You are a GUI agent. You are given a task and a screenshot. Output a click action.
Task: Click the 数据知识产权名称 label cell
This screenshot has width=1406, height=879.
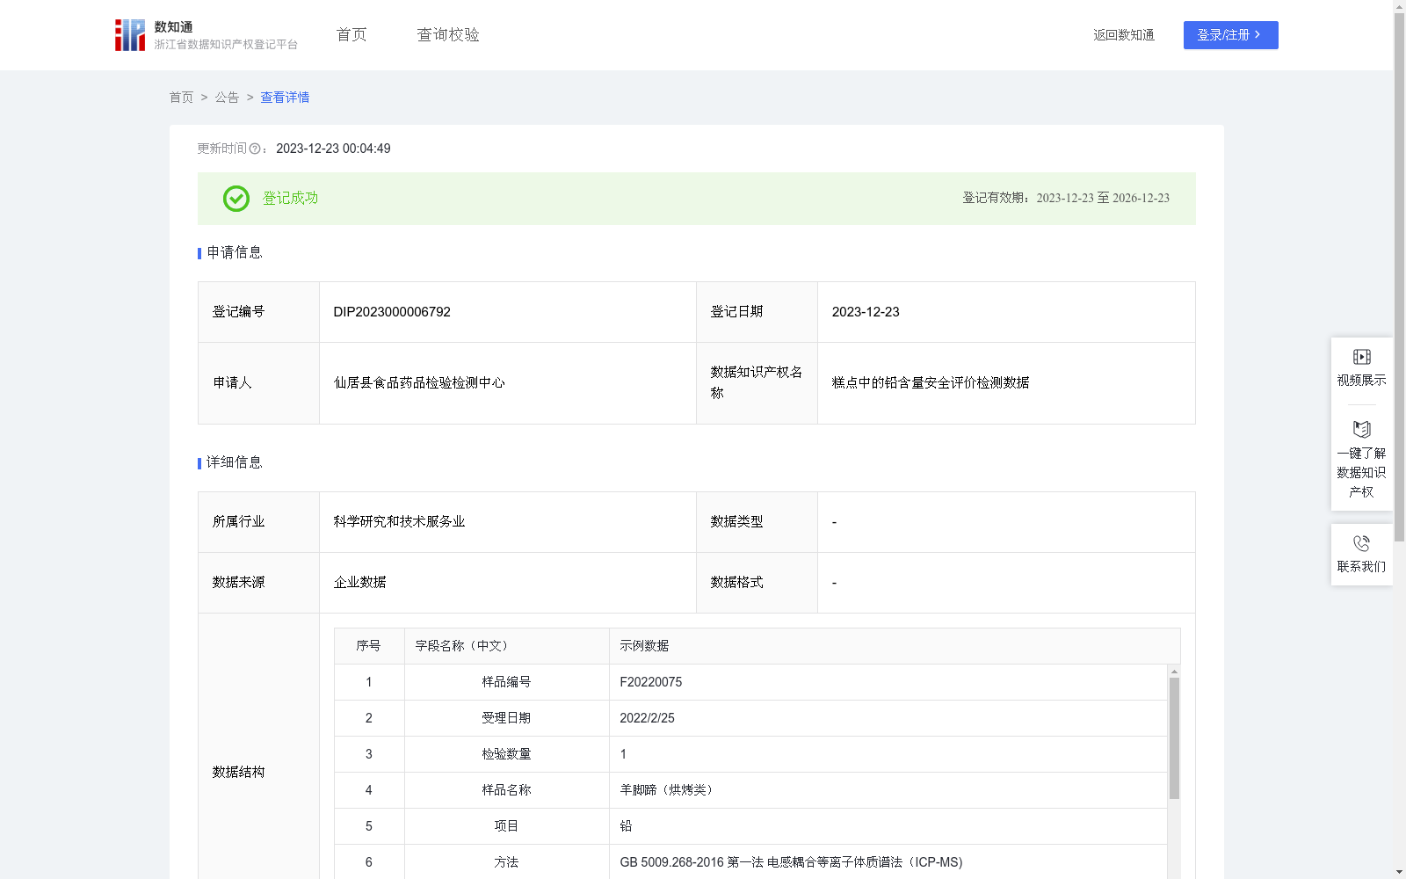pos(757,383)
